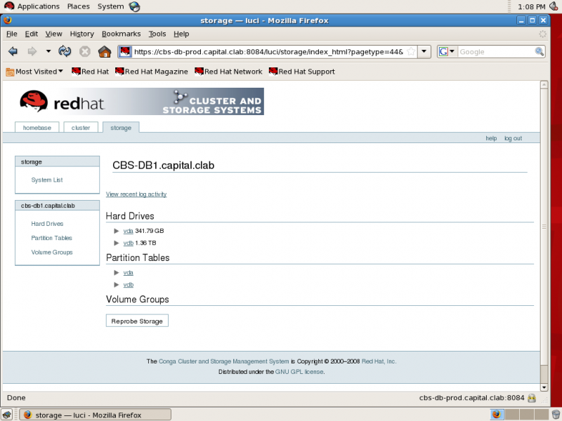Open the Tools menu
This screenshot has height=421, width=562.
coord(157,34)
